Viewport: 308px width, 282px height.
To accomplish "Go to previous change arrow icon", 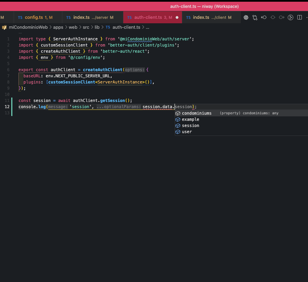I will click(x=264, y=17).
